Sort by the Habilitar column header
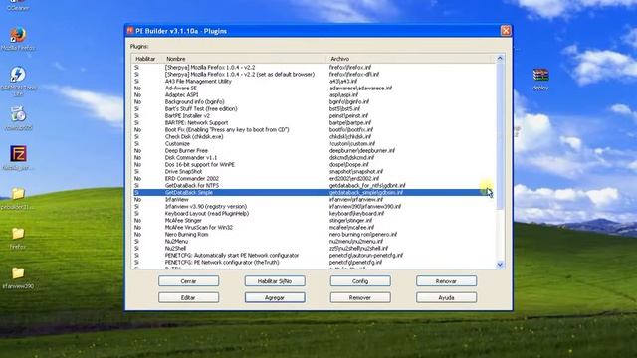This screenshot has height=358, width=637. (147, 59)
